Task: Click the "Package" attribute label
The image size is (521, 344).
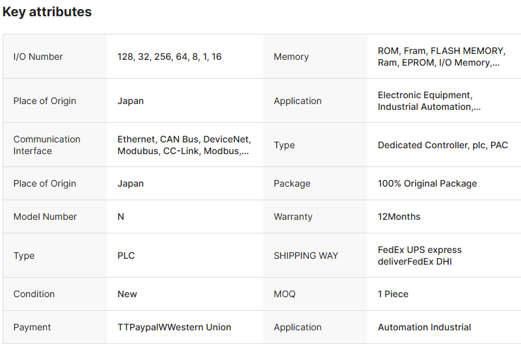Action: 291,183
